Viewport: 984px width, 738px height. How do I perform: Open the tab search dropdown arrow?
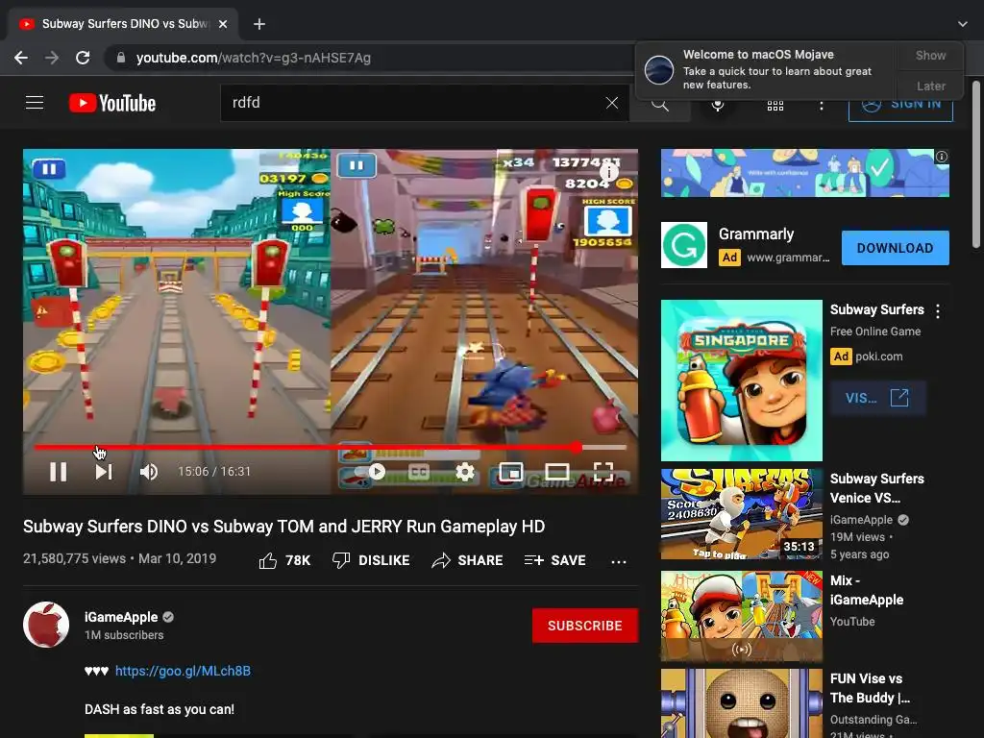coord(963,24)
